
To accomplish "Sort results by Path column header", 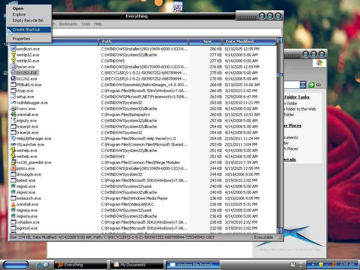I will tap(143, 41).
